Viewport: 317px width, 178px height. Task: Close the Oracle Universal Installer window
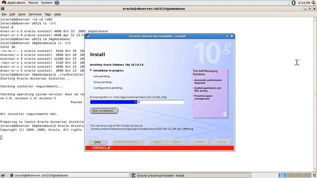tap(232, 36)
